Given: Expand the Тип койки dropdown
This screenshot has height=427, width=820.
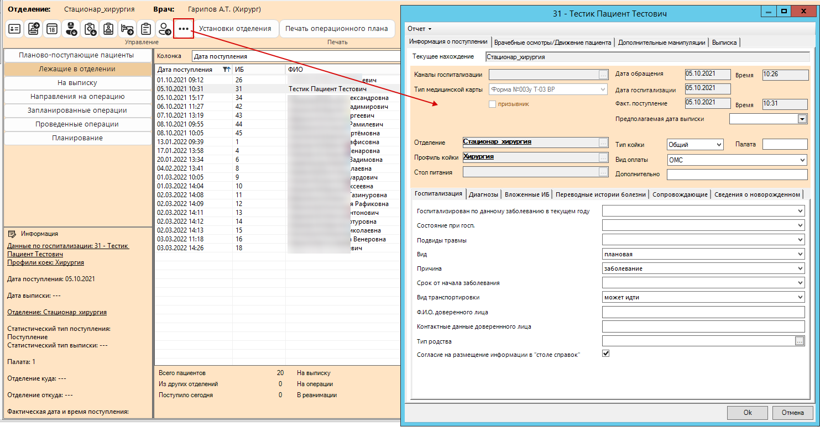Looking at the screenshot, I should (719, 145).
